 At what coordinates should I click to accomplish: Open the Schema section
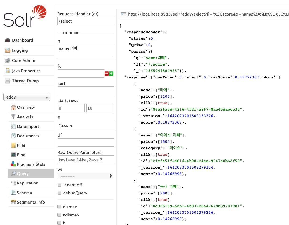point(24,193)
